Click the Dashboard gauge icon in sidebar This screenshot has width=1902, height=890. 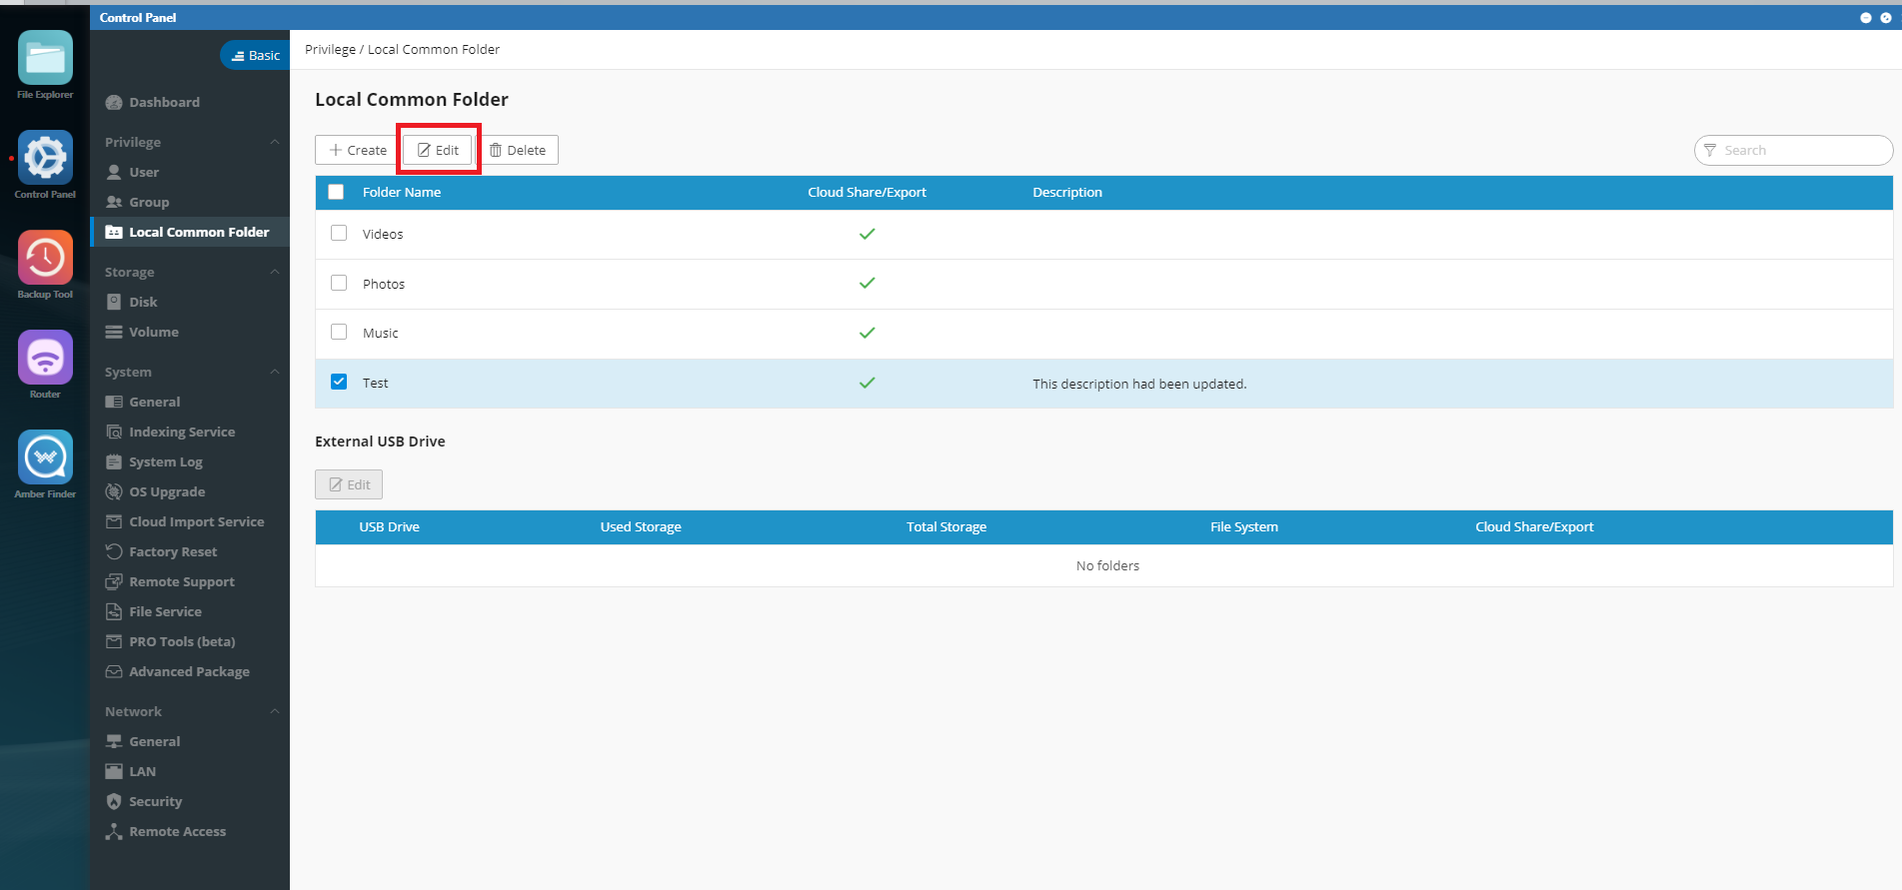(x=114, y=102)
